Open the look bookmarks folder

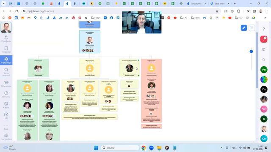tap(196, 18)
